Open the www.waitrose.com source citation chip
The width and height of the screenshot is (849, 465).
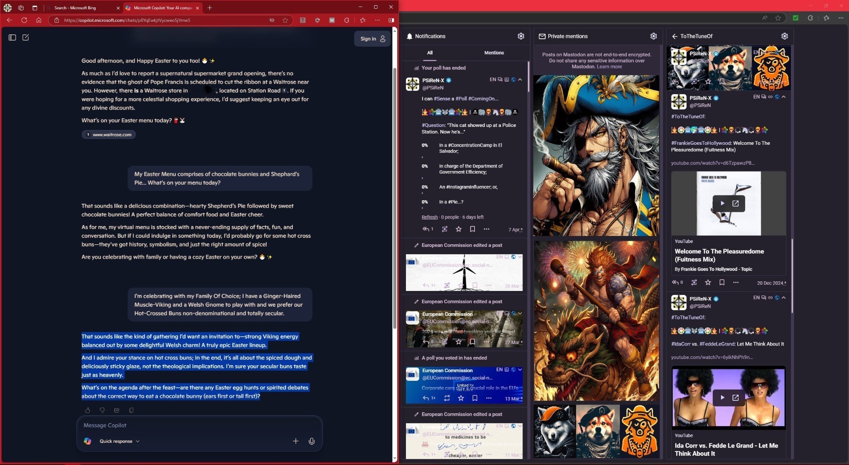click(x=109, y=135)
